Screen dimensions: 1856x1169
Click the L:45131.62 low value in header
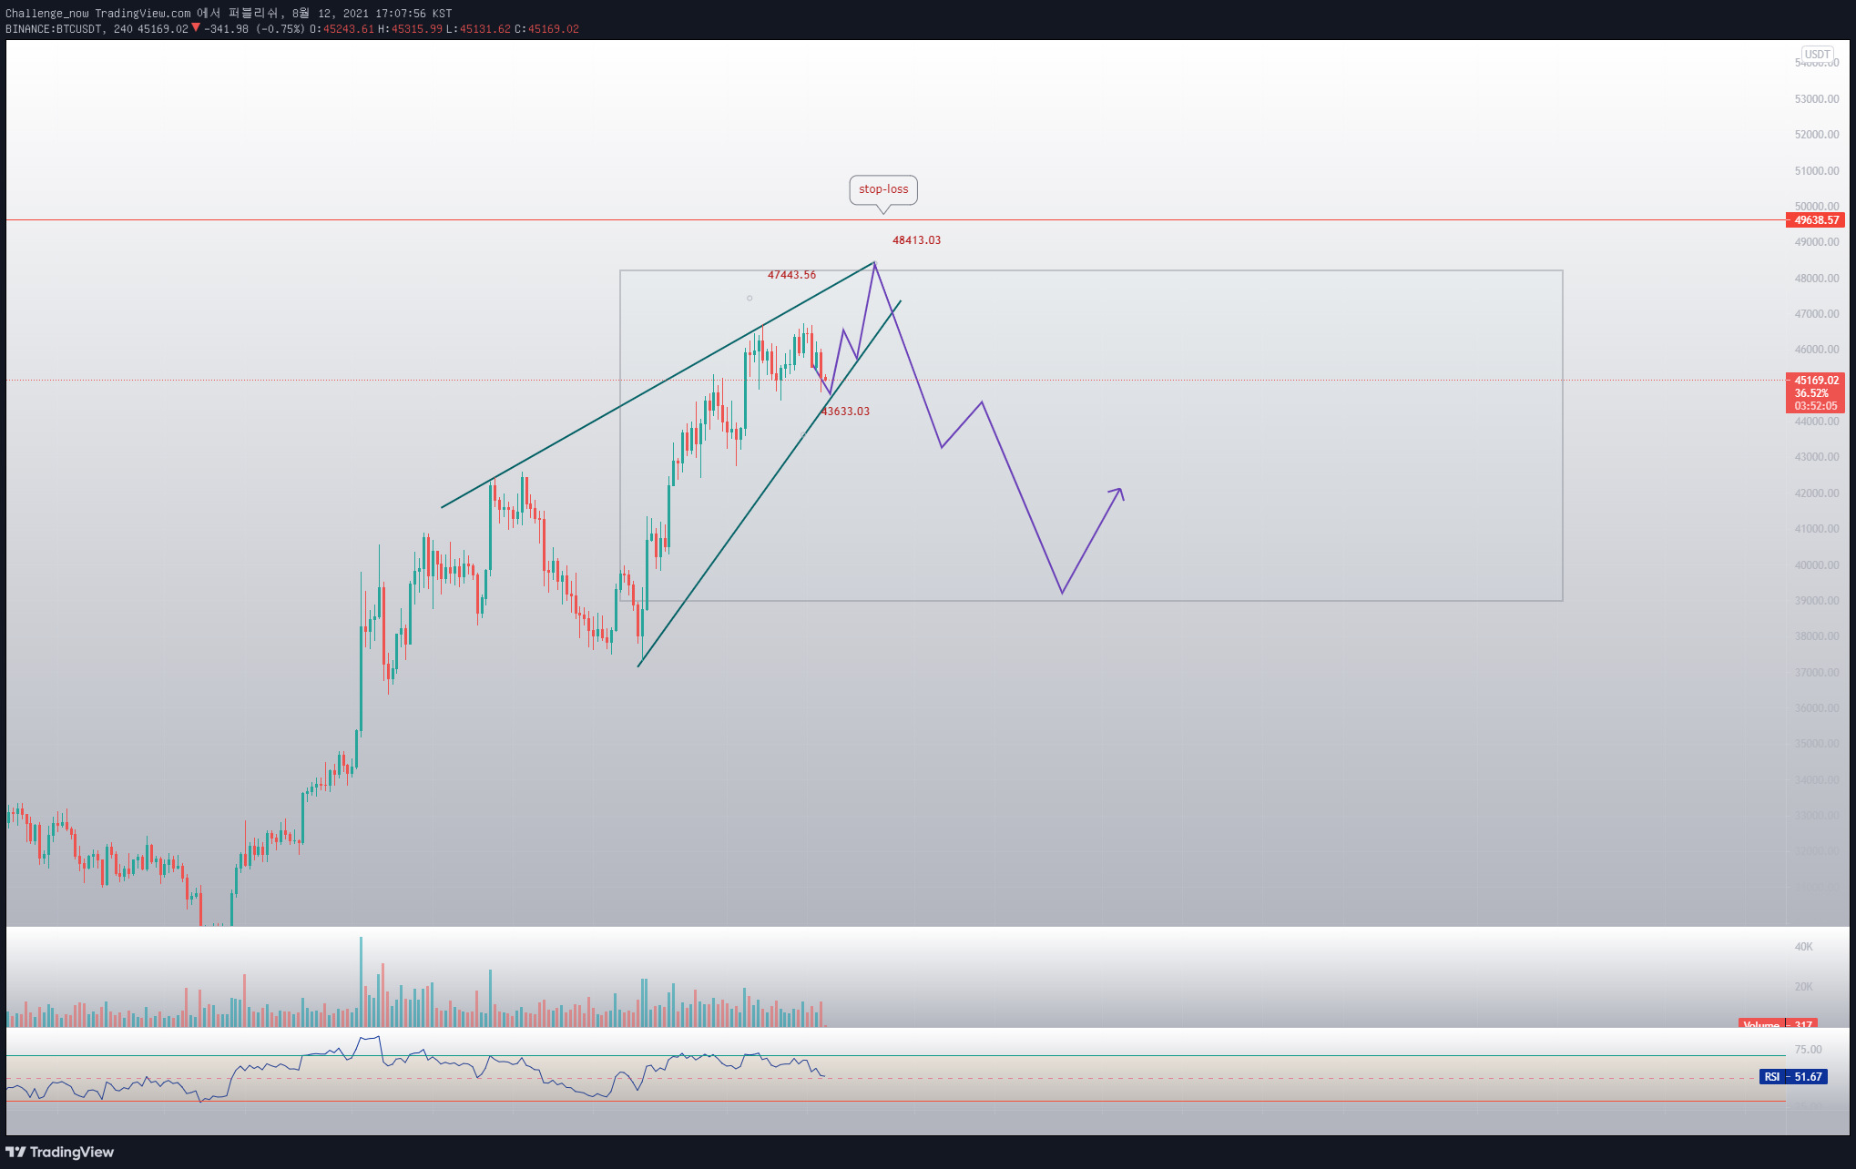click(x=478, y=29)
